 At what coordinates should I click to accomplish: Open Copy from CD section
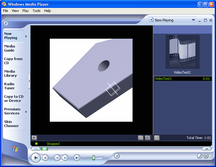[13, 61]
